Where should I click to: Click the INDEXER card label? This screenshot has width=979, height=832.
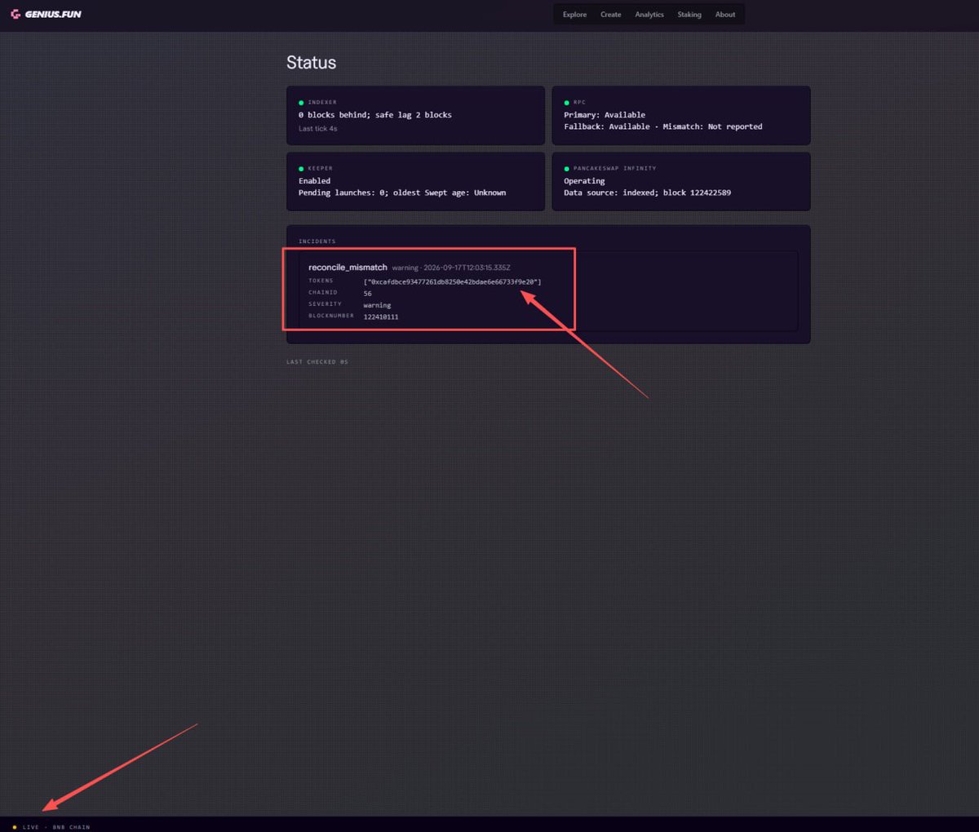pyautogui.click(x=322, y=103)
